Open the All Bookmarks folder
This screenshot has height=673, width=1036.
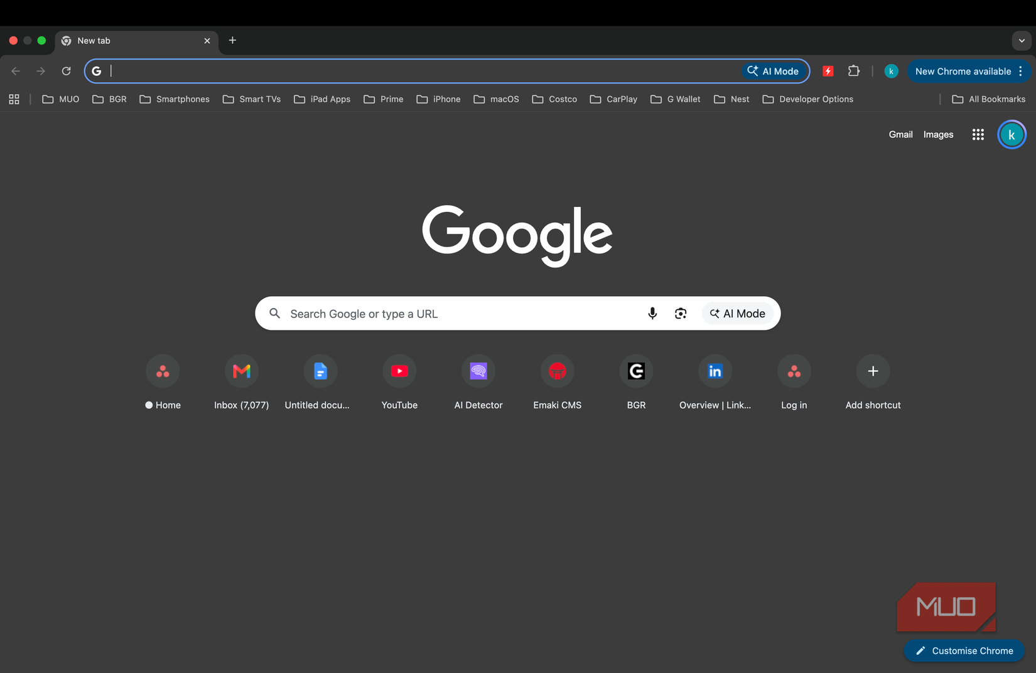coord(989,99)
